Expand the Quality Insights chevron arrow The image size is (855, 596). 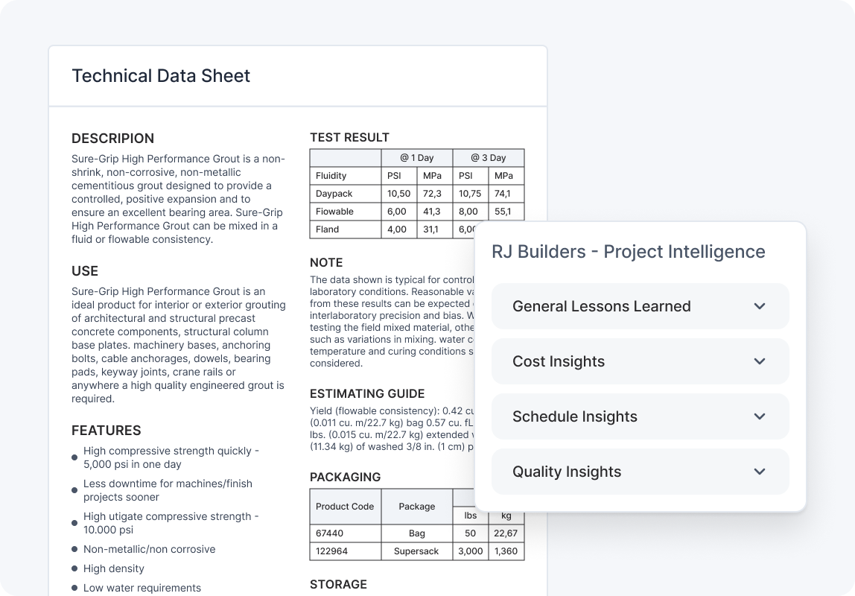coord(759,472)
